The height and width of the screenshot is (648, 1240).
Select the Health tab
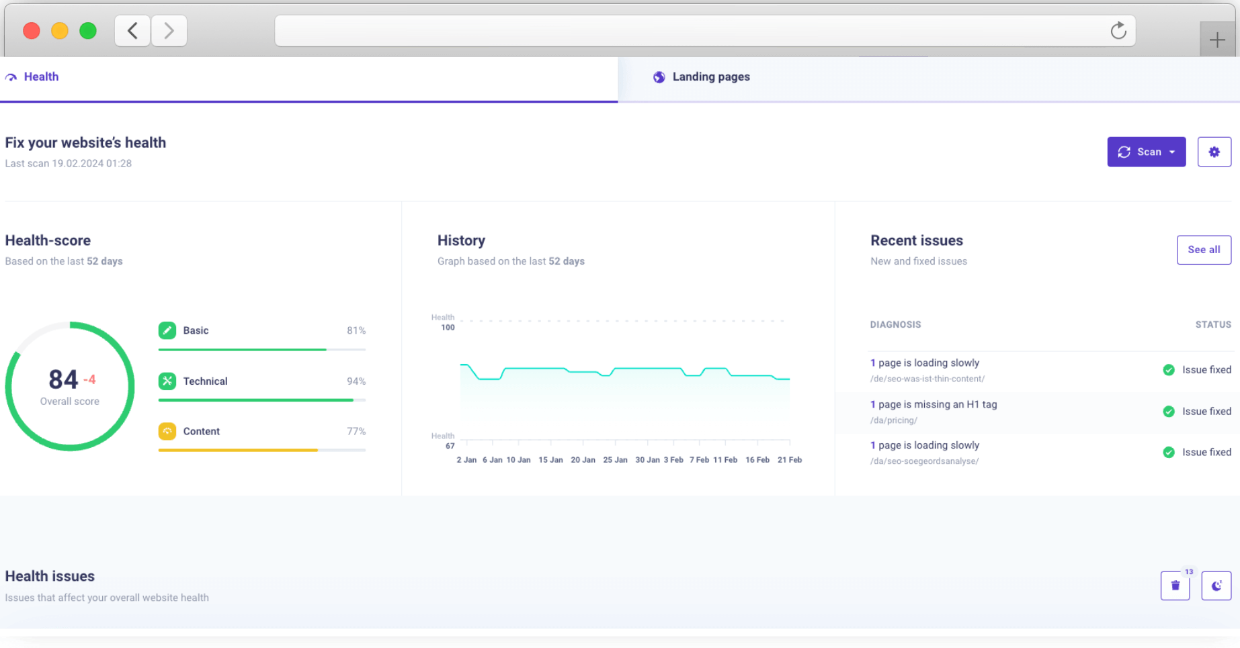41,77
